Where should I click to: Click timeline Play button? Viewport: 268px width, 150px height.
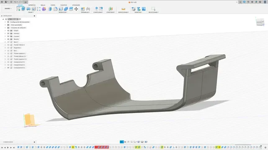[x=8, y=147]
